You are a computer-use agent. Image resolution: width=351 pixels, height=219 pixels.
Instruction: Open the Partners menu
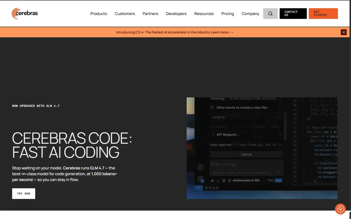point(150,14)
